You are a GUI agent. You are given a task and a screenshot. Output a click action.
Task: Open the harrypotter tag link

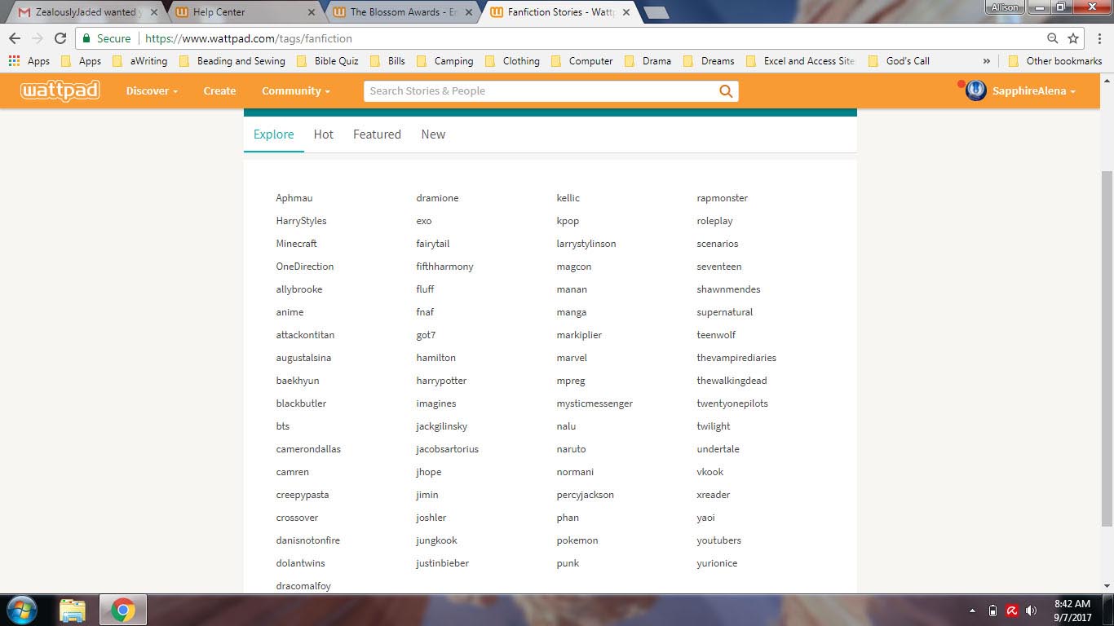pyautogui.click(x=441, y=381)
